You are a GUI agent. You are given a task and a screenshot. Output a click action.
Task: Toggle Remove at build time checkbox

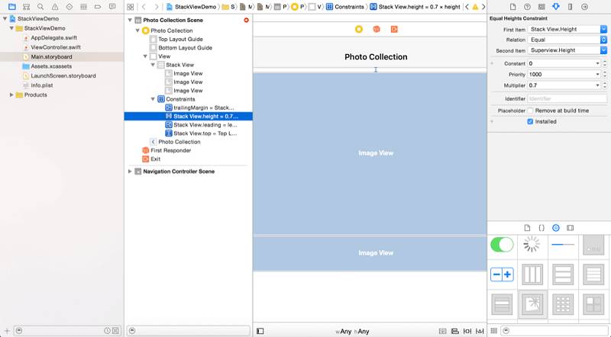point(530,111)
